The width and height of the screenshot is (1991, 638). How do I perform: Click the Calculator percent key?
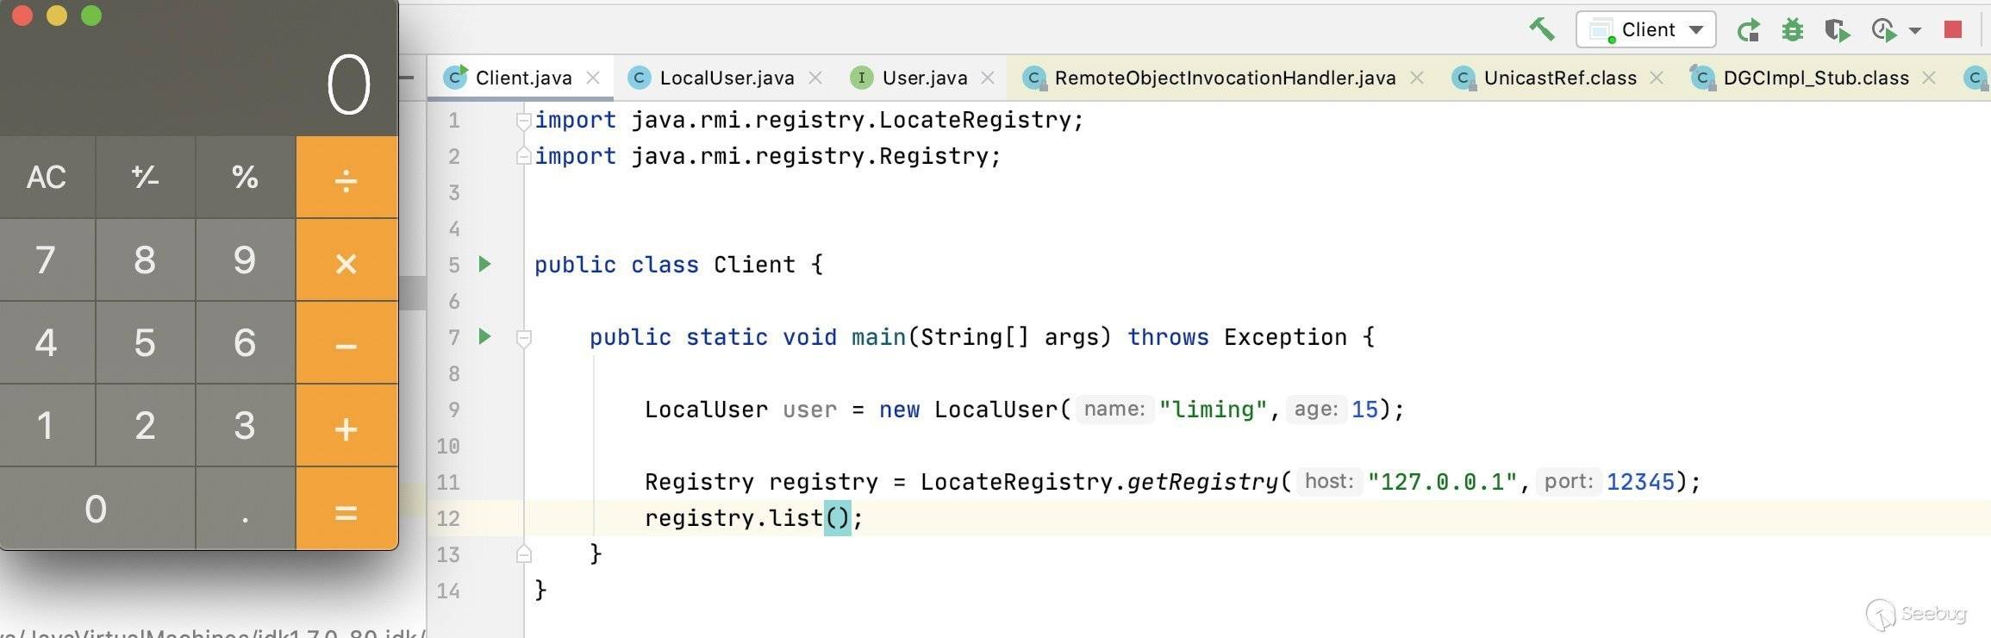point(245,177)
